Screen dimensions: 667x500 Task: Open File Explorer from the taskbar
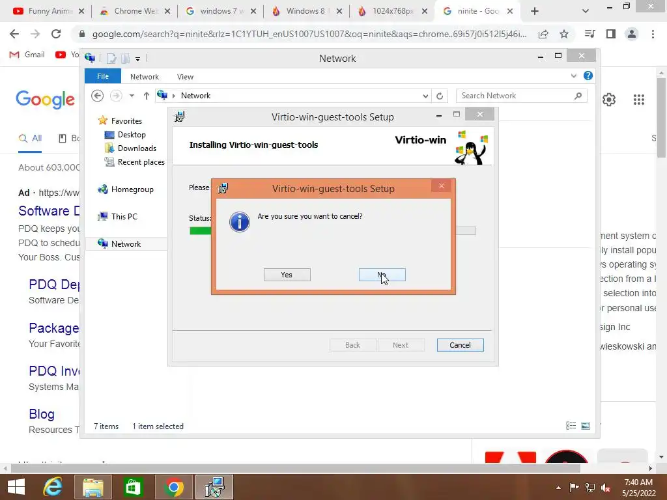[92, 487]
